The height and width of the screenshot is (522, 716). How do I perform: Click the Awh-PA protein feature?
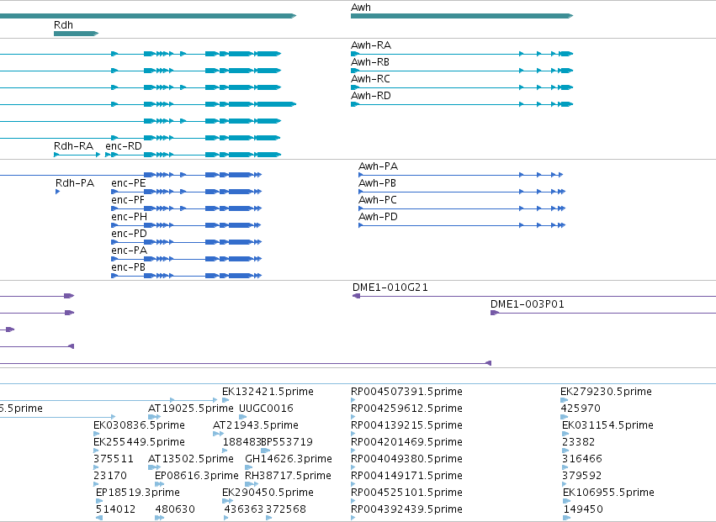click(x=461, y=175)
